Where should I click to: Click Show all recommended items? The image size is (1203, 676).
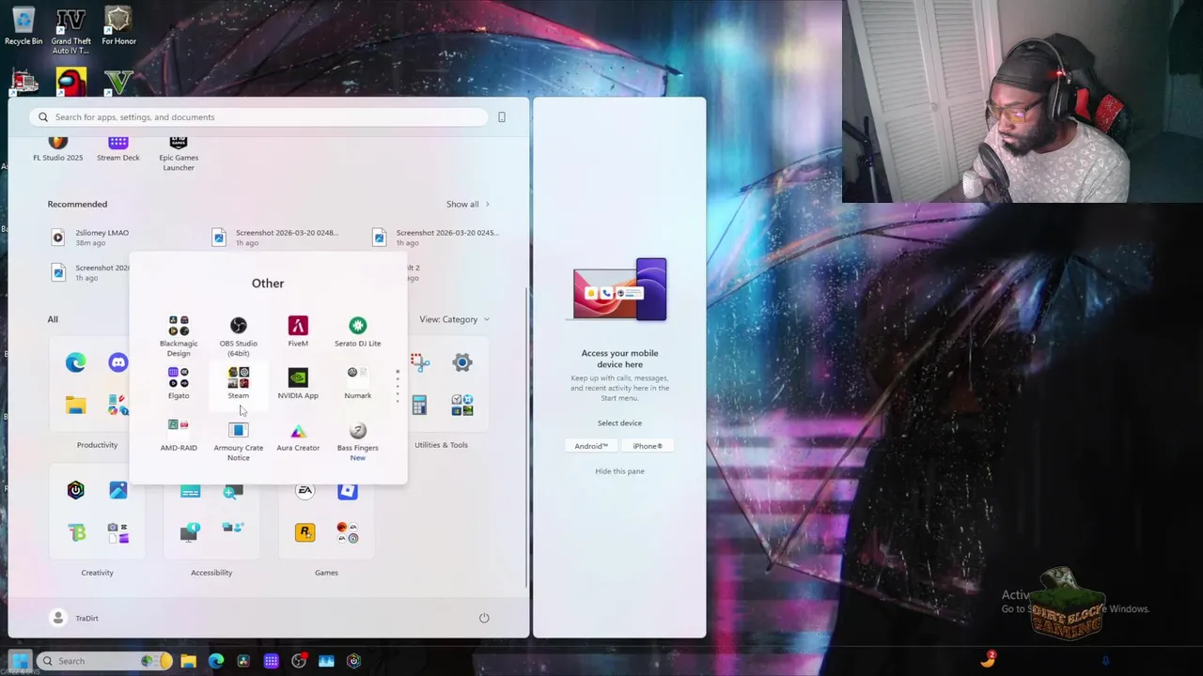(x=467, y=204)
